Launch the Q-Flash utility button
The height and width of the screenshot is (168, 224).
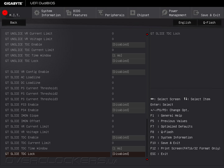[x=209, y=23]
